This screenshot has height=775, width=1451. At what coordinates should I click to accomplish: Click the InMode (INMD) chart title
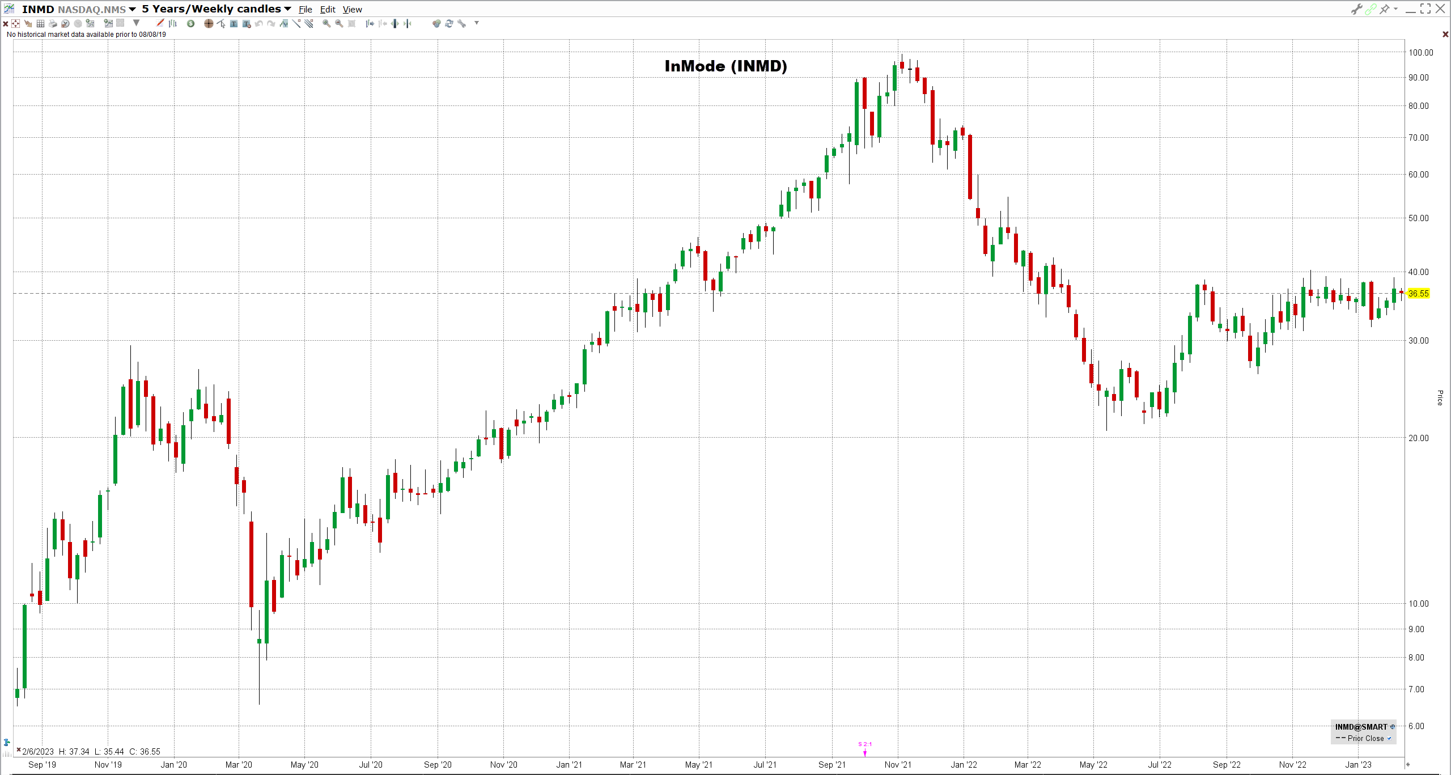point(725,66)
